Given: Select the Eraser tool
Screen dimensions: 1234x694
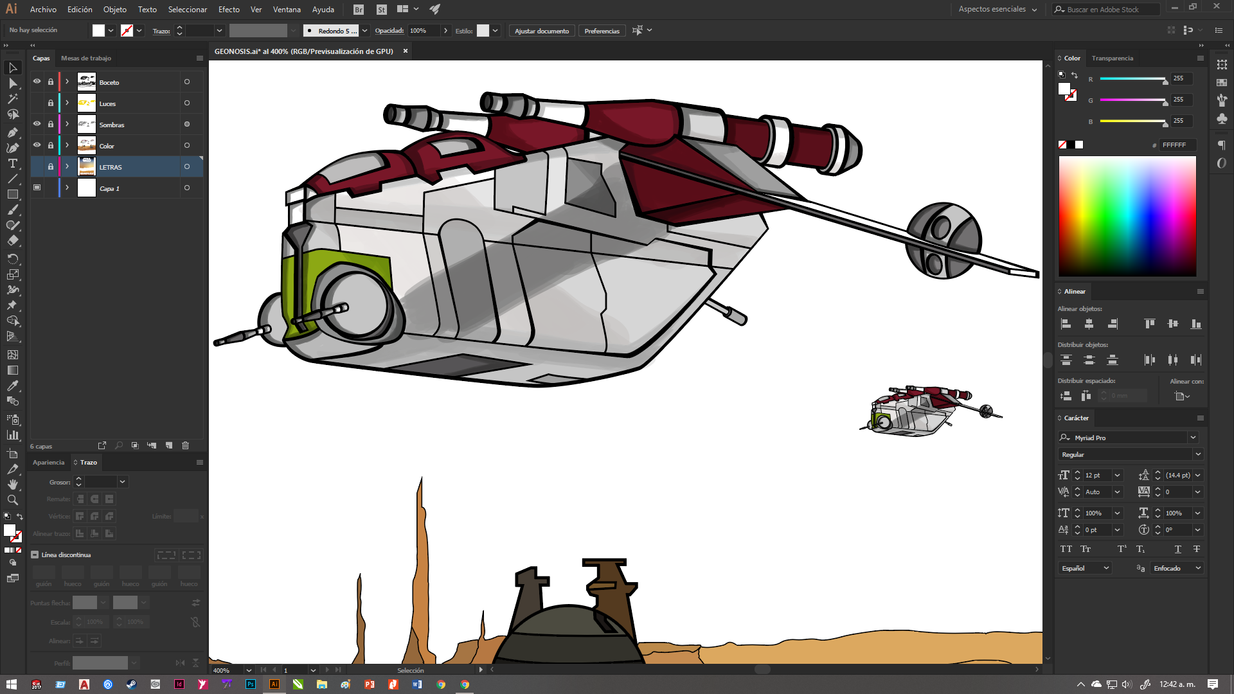Looking at the screenshot, I should pyautogui.click(x=12, y=241).
